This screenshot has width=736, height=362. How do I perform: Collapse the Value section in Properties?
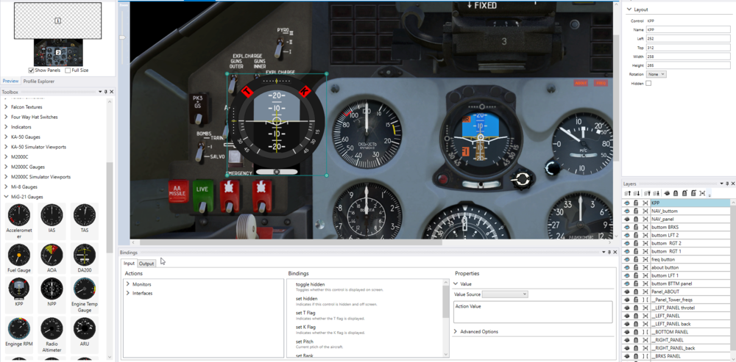(x=456, y=283)
